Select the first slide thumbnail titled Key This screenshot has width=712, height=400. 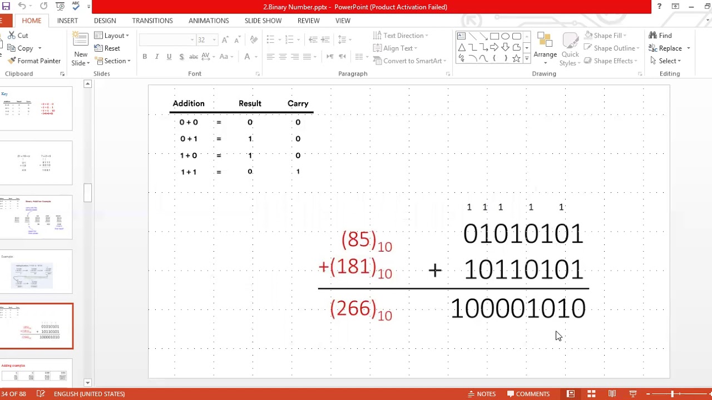(x=36, y=108)
